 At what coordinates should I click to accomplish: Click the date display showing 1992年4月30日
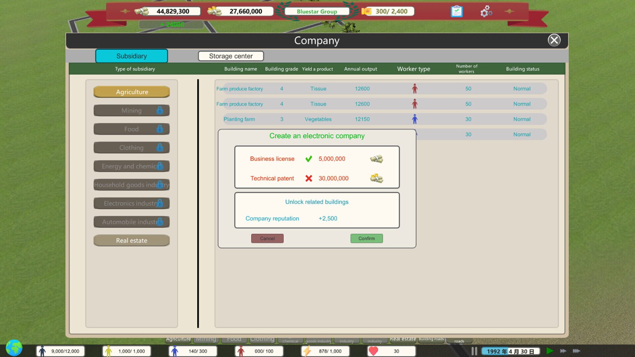[x=510, y=351]
